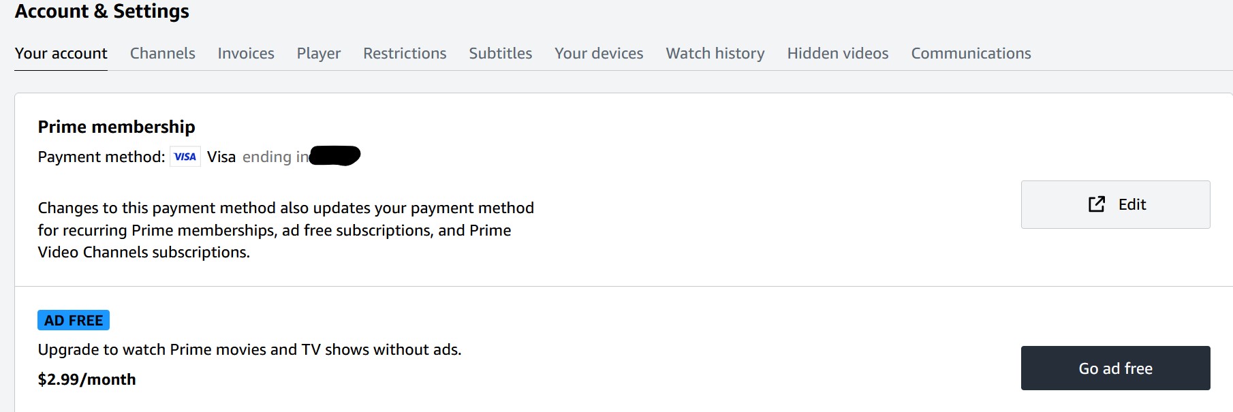Click the Visa card logo icon
The height and width of the screenshot is (412, 1233).
tap(185, 157)
